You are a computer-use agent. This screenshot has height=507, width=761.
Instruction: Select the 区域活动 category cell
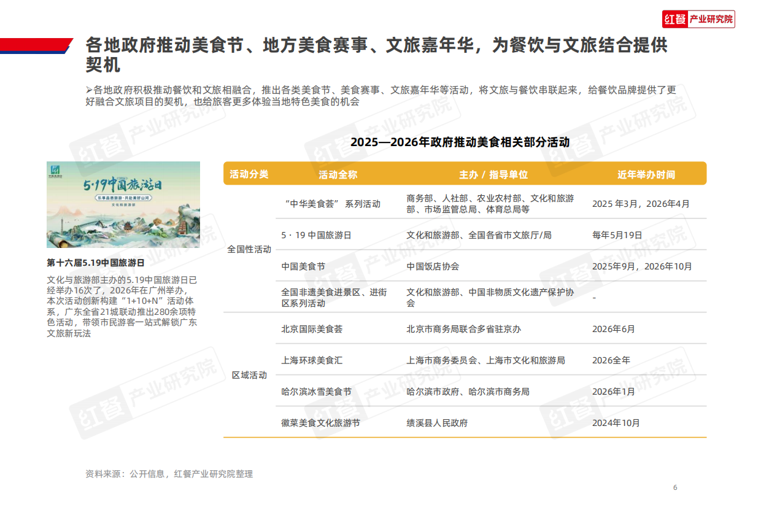coord(249,375)
